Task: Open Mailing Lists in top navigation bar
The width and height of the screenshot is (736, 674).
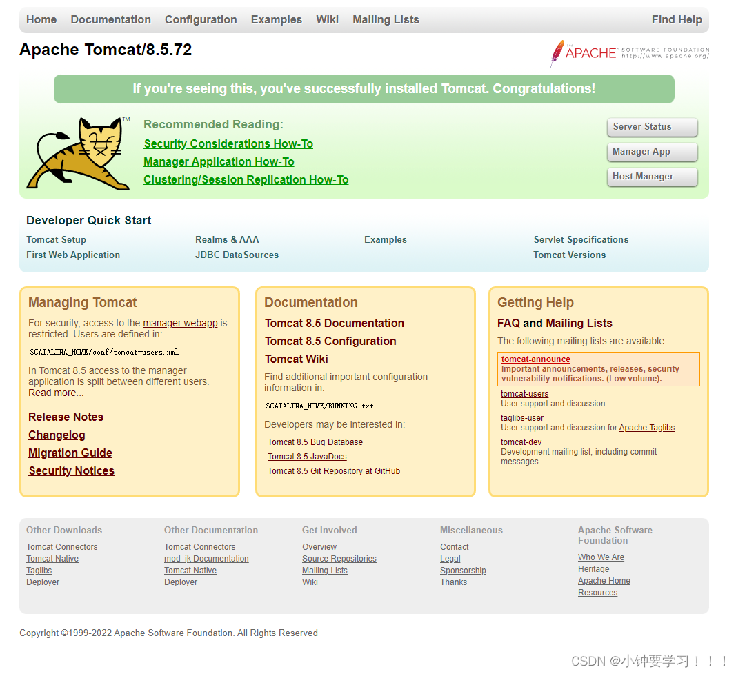Action: [386, 20]
